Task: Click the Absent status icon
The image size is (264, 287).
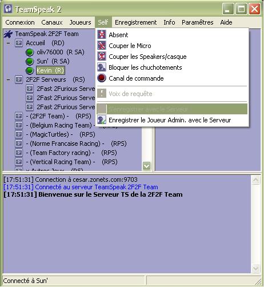Action: (102, 35)
